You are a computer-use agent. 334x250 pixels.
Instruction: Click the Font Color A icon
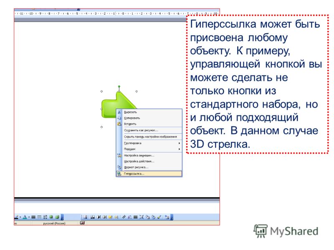(x=25, y=217)
